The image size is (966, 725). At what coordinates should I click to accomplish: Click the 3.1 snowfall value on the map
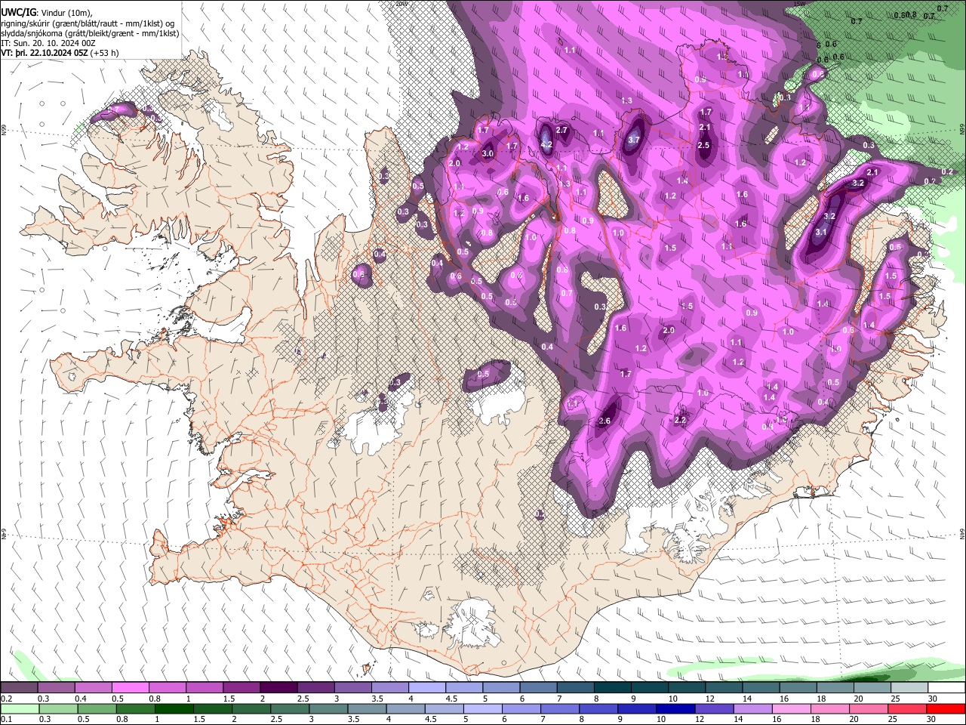(x=822, y=233)
